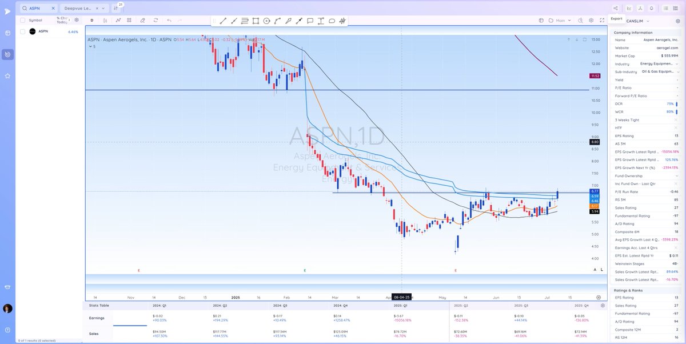Expand the Inc Fund Own - Last Qtr row
The image size is (686, 344).
click(x=677, y=184)
